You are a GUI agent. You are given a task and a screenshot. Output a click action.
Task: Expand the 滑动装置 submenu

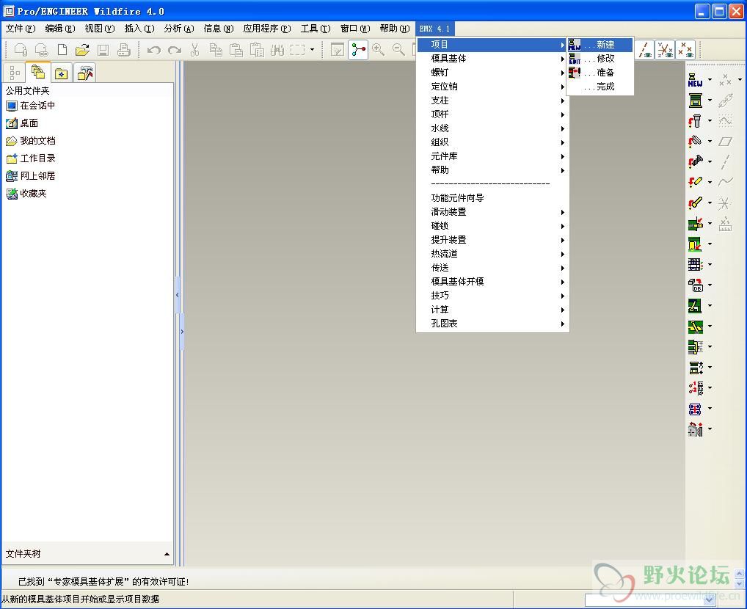pos(492,211)
